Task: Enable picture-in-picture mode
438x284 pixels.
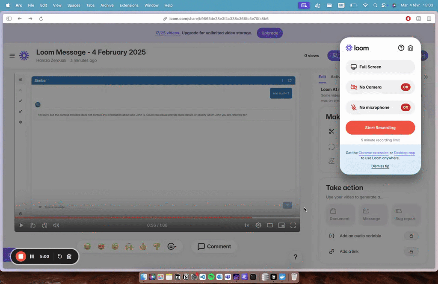Action: [281, 225]
